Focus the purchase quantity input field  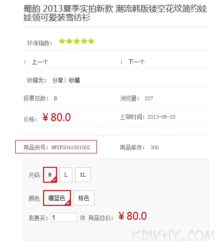coord(64,217)
